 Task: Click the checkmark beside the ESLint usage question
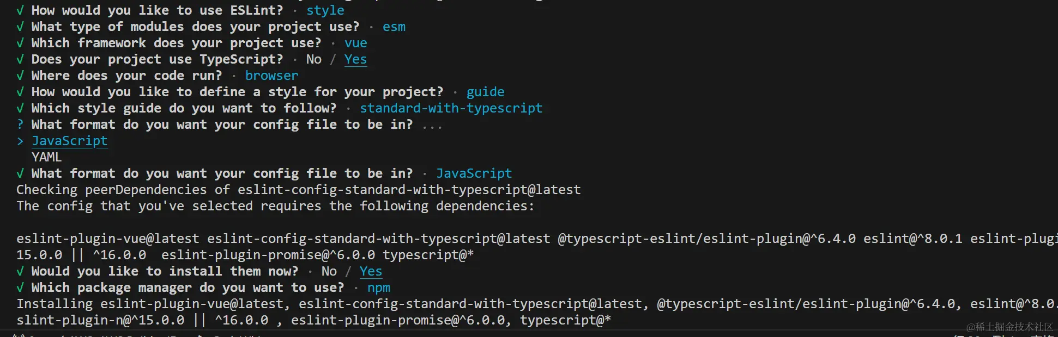pyautogui.click(x=20, y=10)
